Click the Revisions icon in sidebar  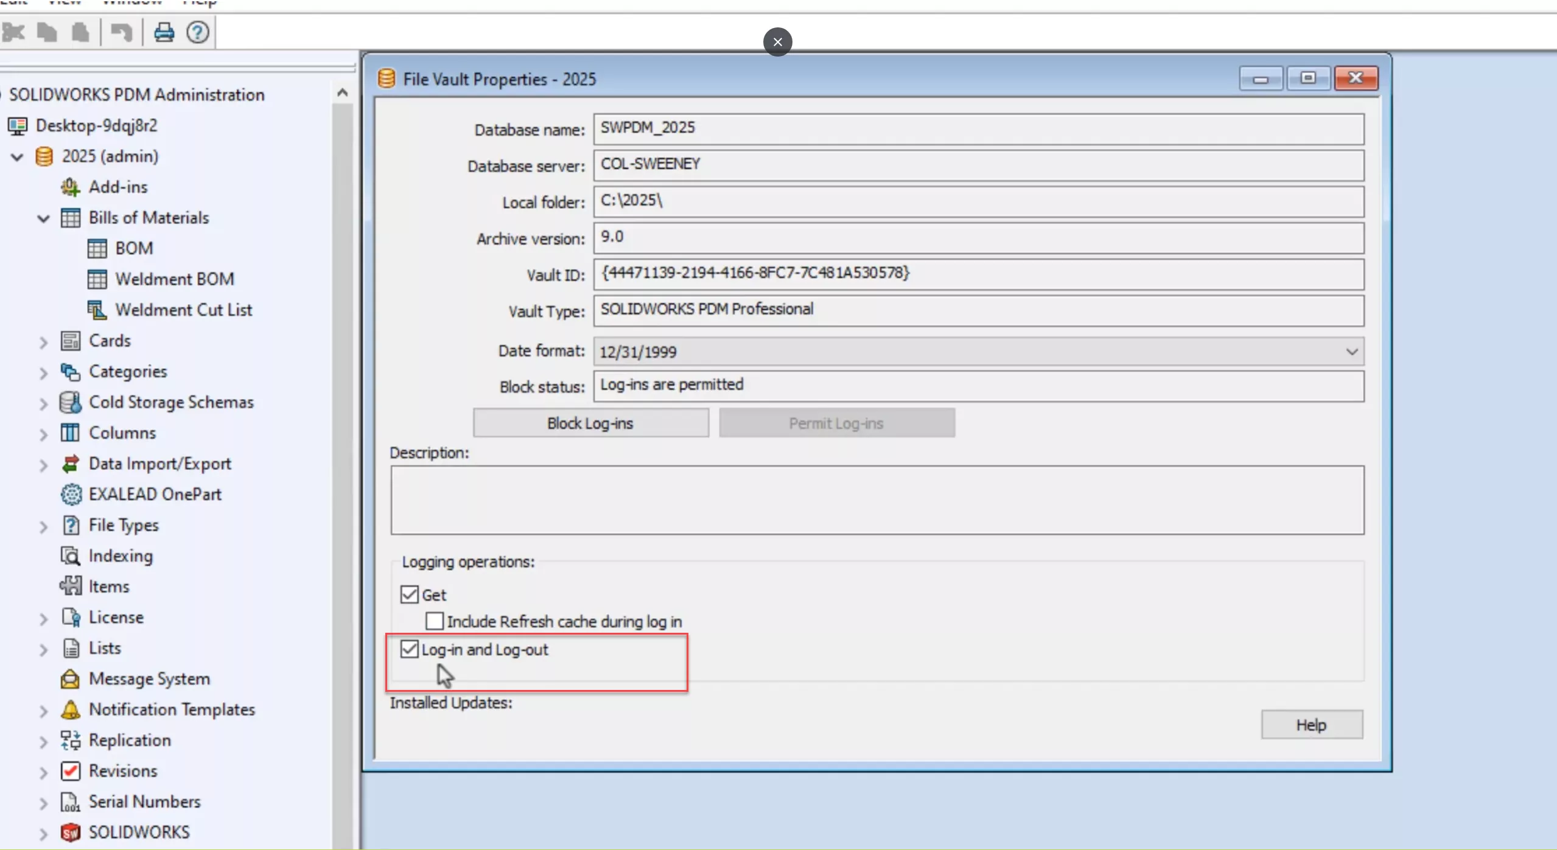coord(70,770)
